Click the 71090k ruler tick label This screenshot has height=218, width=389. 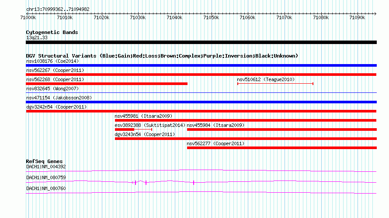[x=357, y=17]
